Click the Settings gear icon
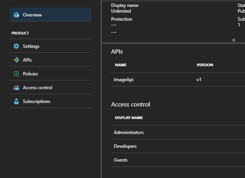 [16, 46]
